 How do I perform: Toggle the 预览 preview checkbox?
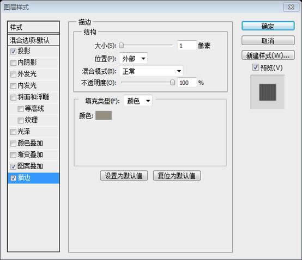pos(255,67)
